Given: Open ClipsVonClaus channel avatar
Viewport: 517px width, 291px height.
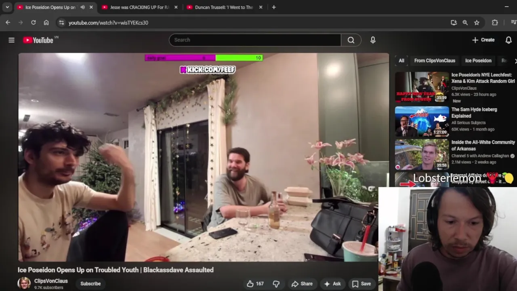Looking at the screenshot, I should [x=24, y=283].
